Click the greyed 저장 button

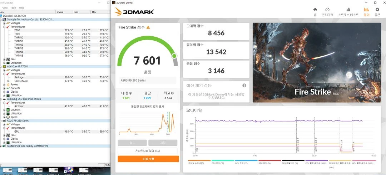(x=163, y=143)
